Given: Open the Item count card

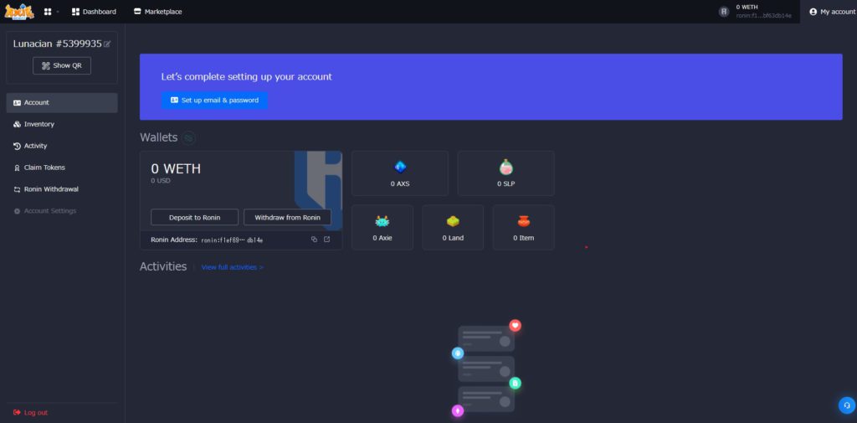Looking at the screenshot, I should click(523, 227).
